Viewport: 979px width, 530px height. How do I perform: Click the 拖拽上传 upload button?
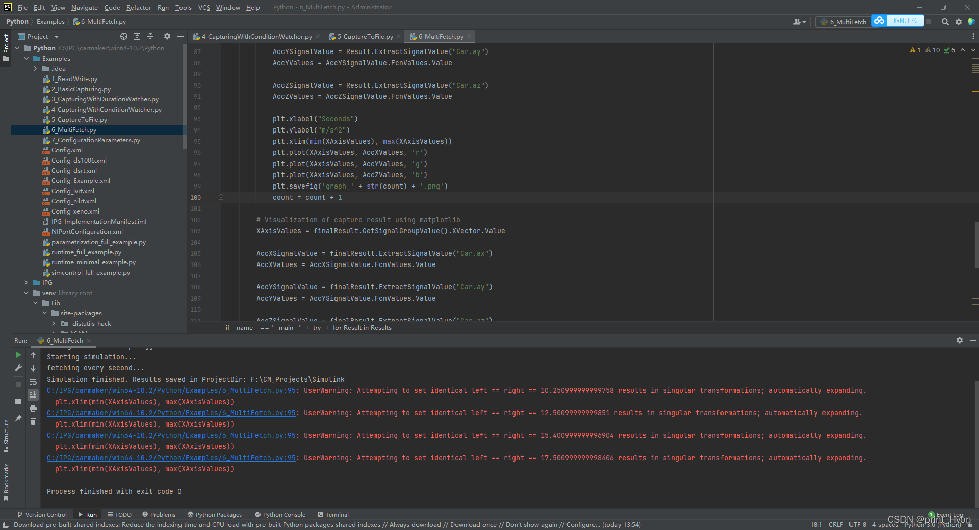click(x=905, y=21)
